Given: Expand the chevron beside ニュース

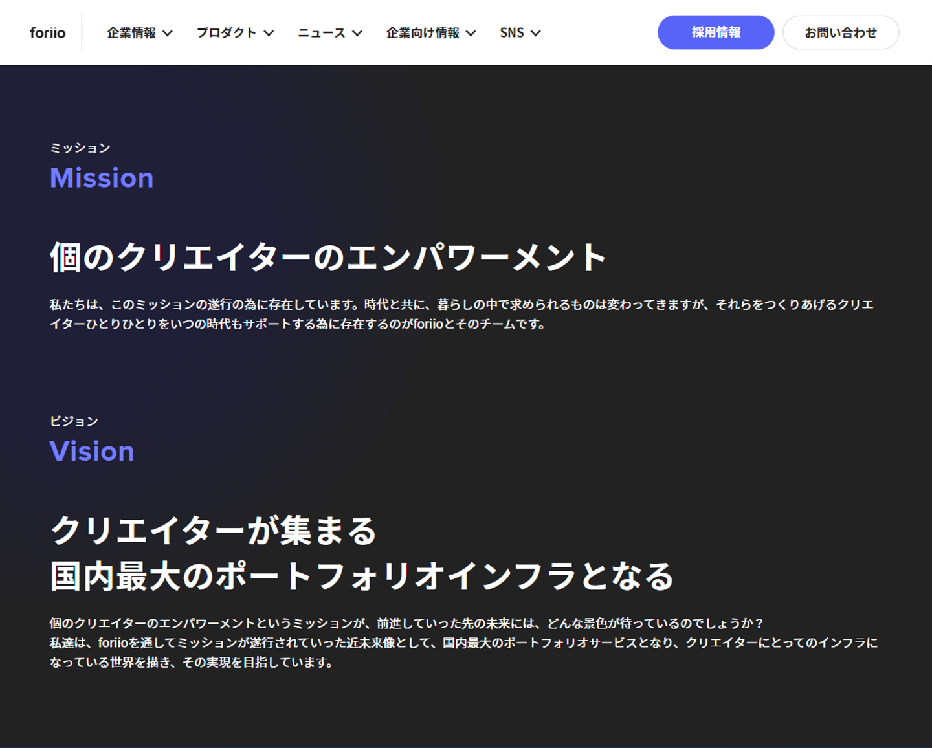Looking at the screenshot, I should coord(357,33).
